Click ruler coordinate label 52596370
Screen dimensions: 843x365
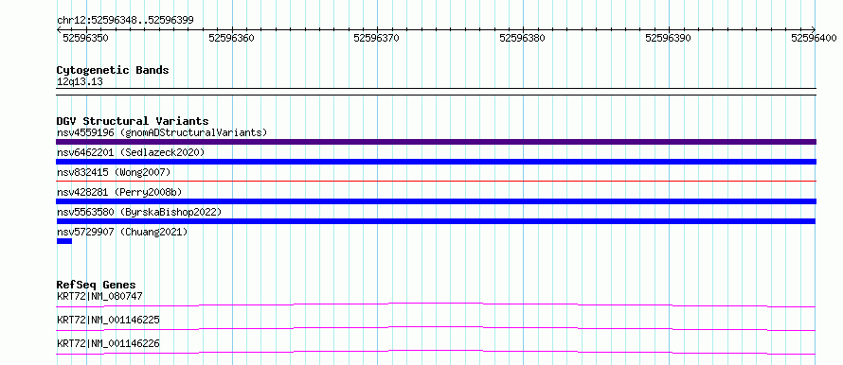[377, 38]
